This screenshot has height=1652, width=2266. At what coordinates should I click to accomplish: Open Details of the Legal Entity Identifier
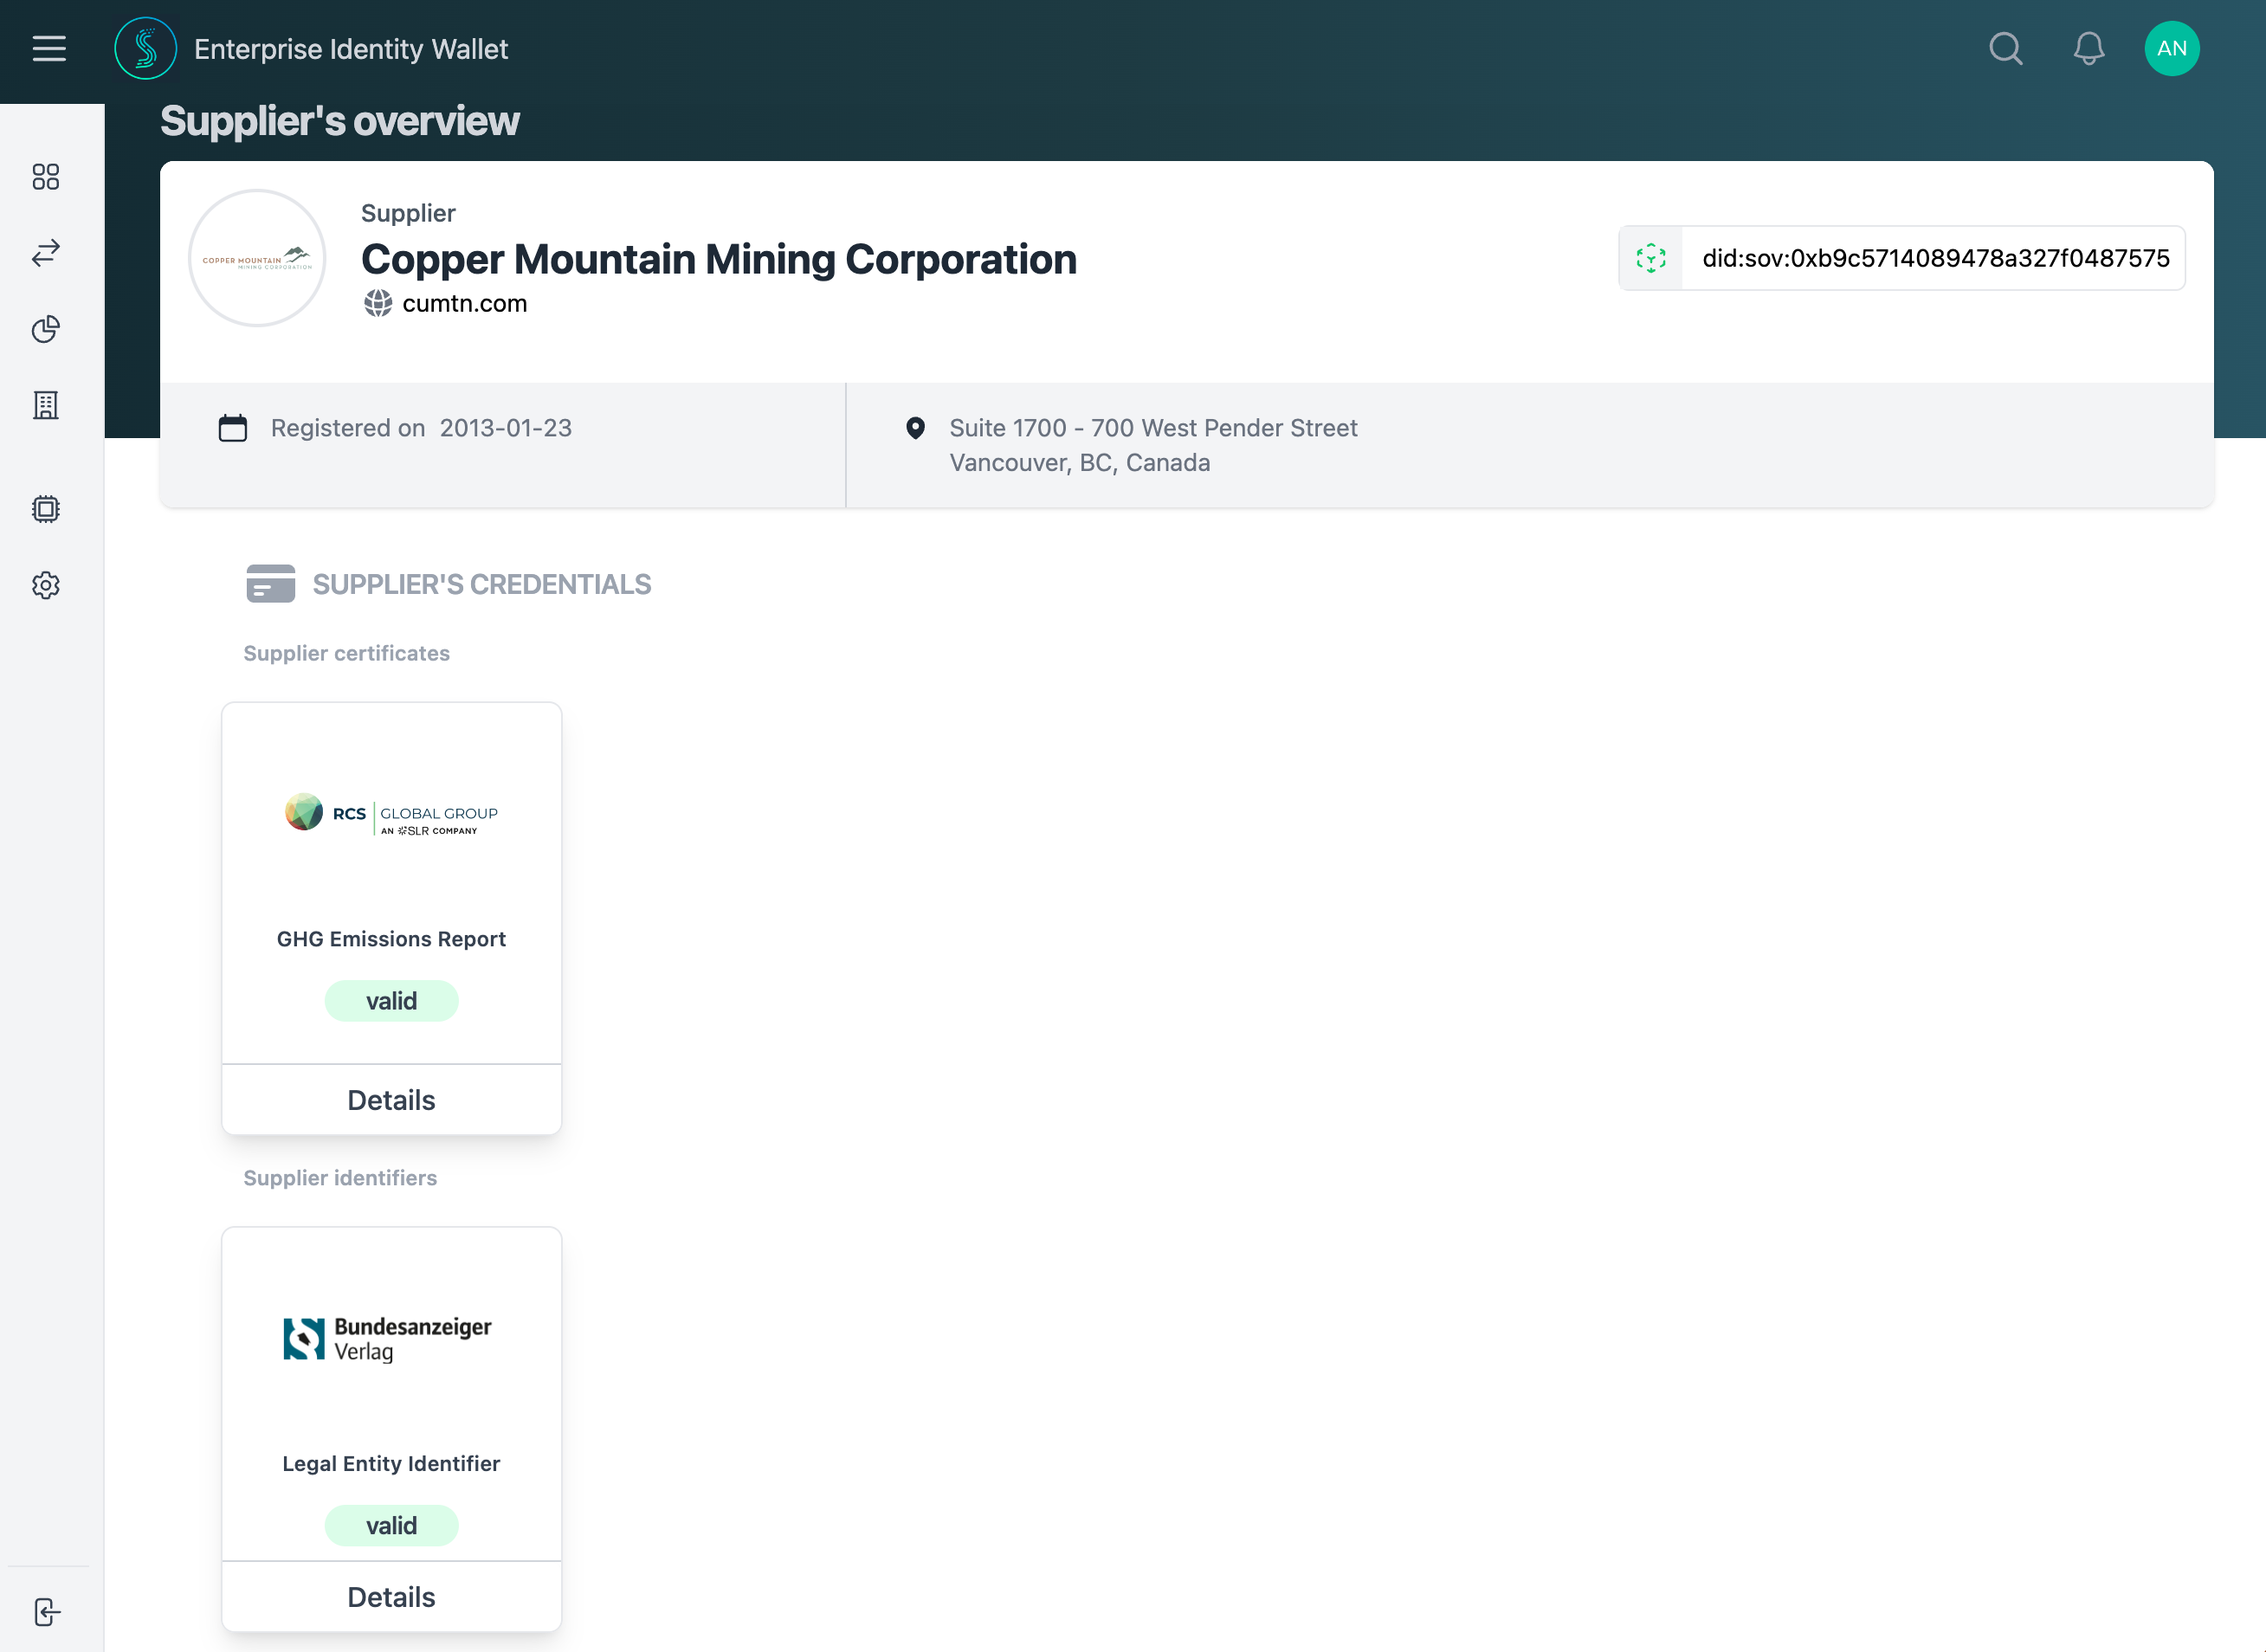tap(391, 1597)
